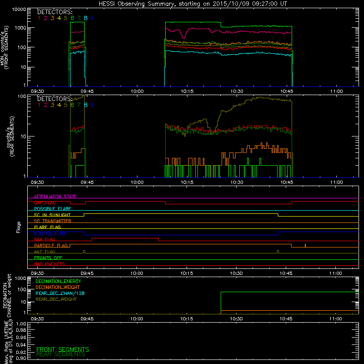The image size is (364, 364).
Task: Click '09:30' time label under the Flags plot
Action: click(x=37, y=273)
